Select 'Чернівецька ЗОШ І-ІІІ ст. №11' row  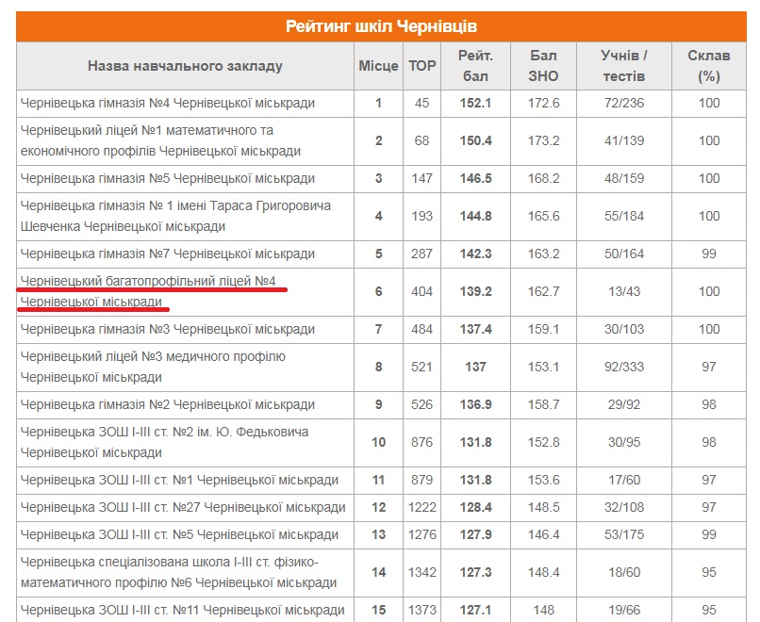(183, 611)
